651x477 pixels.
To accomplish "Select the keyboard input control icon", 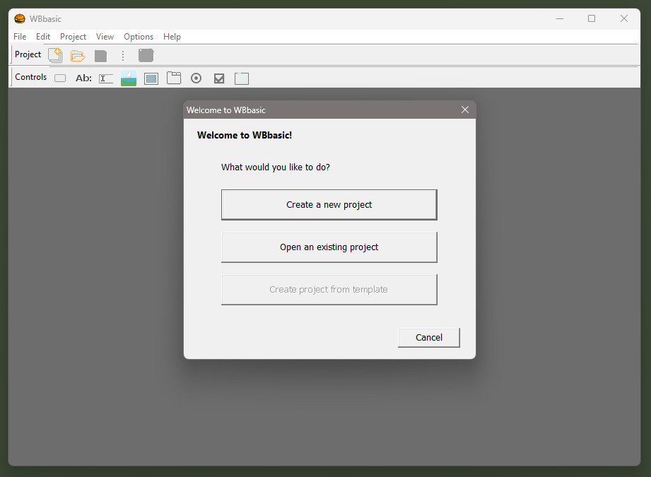I will point(151,78).
